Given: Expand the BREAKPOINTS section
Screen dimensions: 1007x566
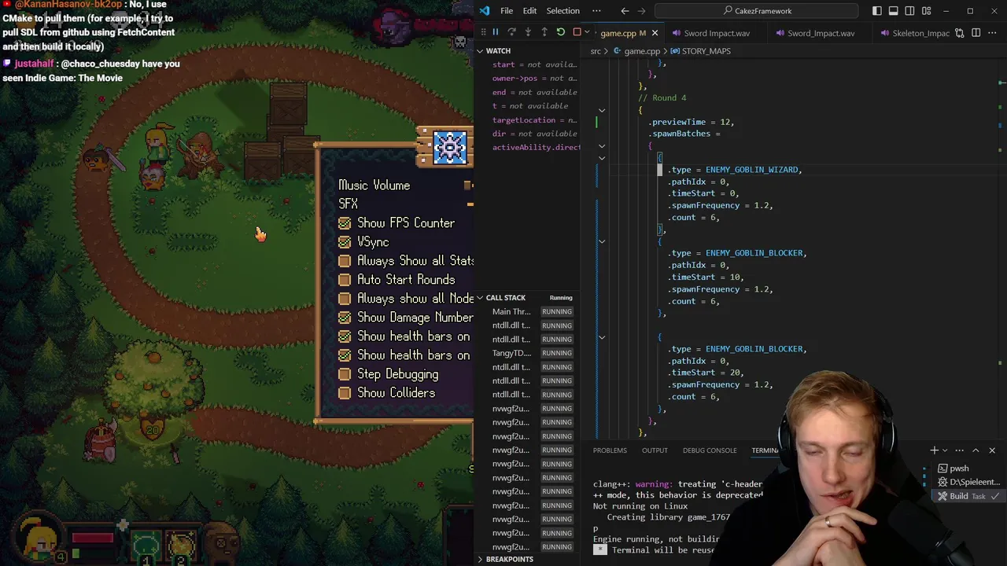Looking at the screenshot, I should coord(480,559).
